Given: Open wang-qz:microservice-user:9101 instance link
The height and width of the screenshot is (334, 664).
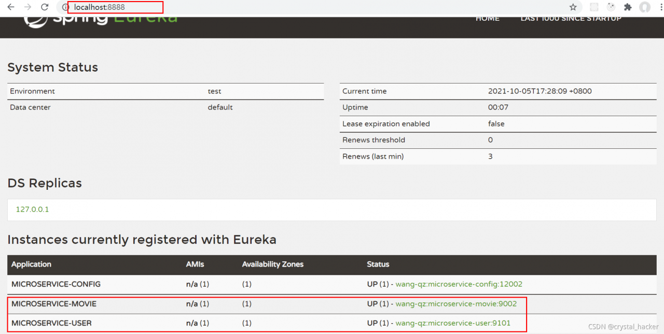Looking at the screenshot, I should coord(453,323).
